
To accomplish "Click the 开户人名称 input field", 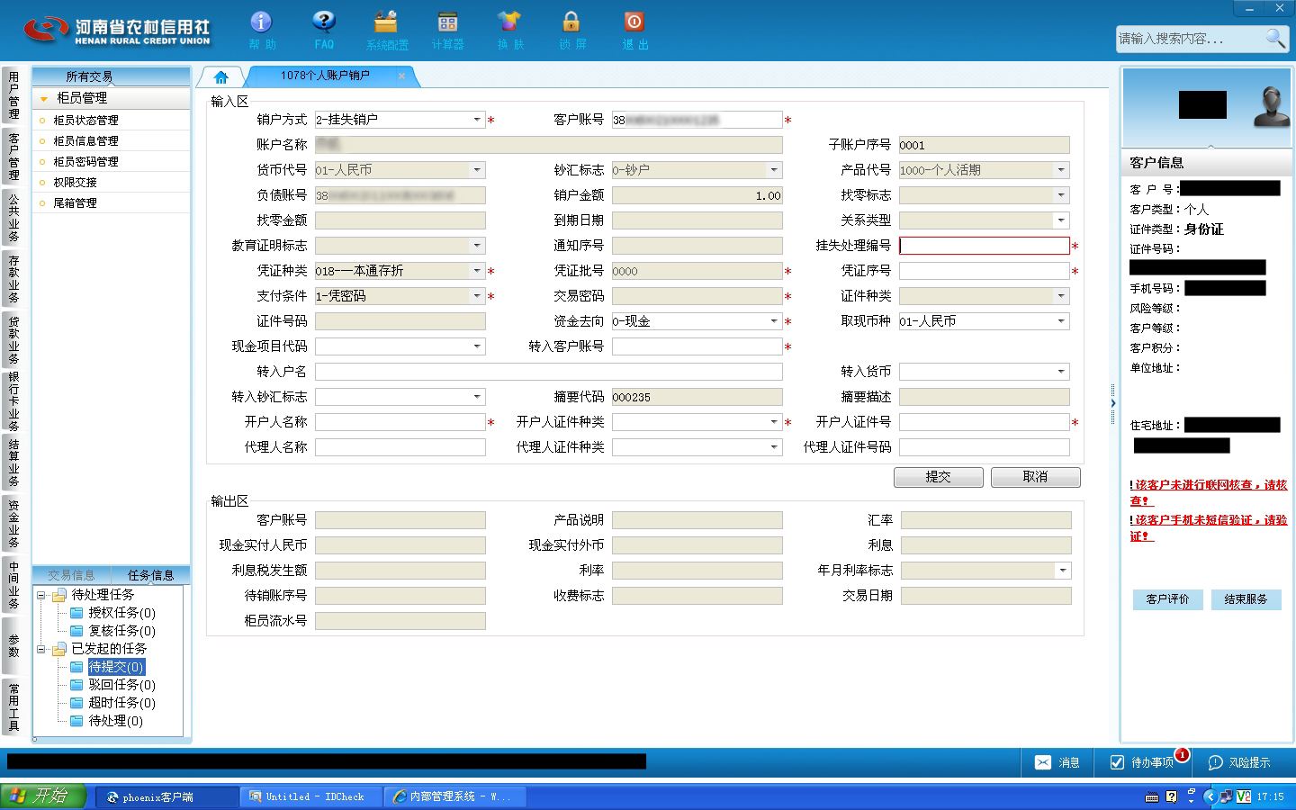I will (x=400, y=422).
